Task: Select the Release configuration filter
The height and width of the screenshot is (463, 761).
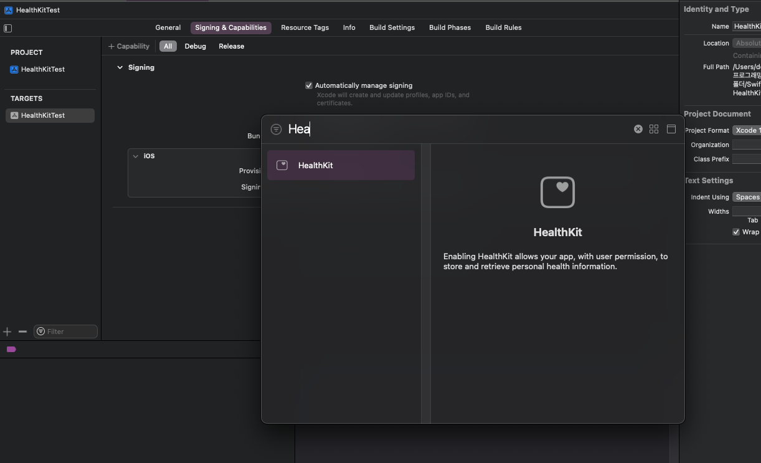Action: coord(231,46)
